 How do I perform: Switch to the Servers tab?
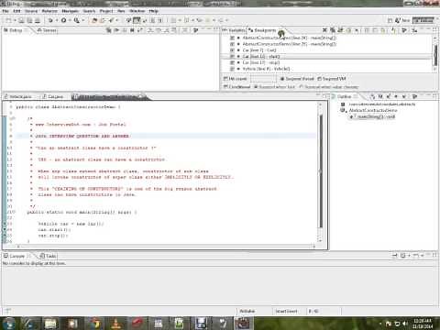click(47, 30)
